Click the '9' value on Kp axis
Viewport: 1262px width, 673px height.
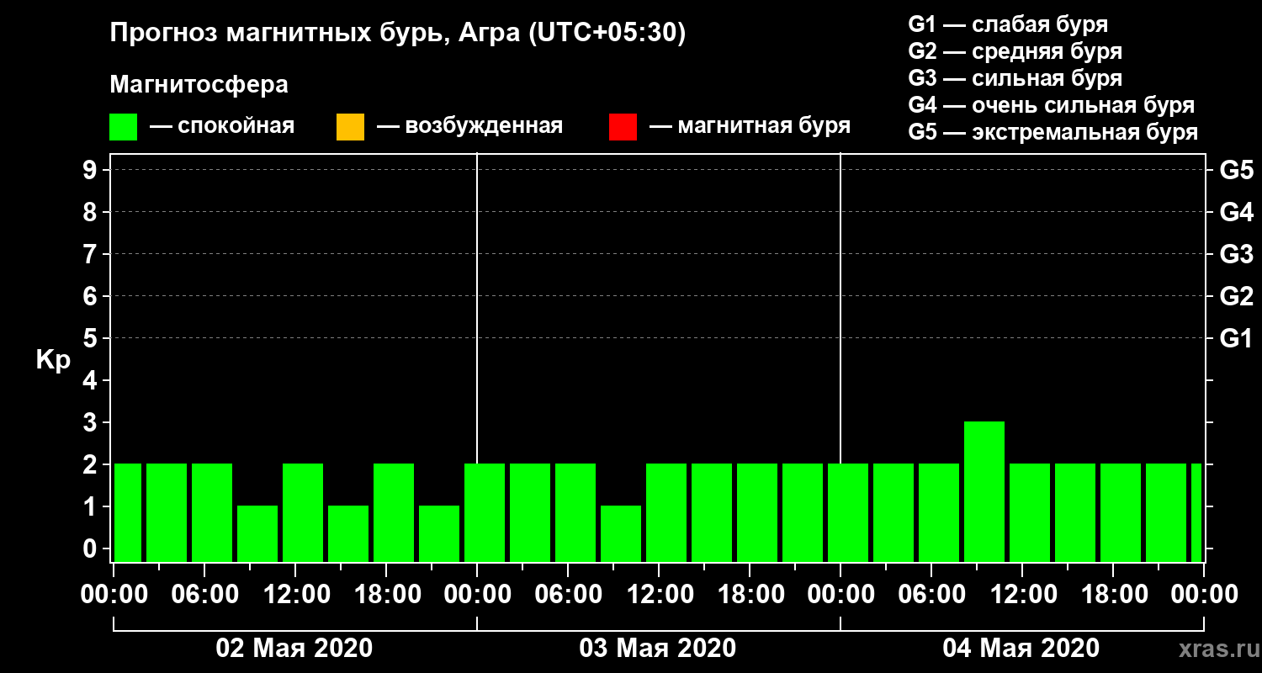(92, 170)
